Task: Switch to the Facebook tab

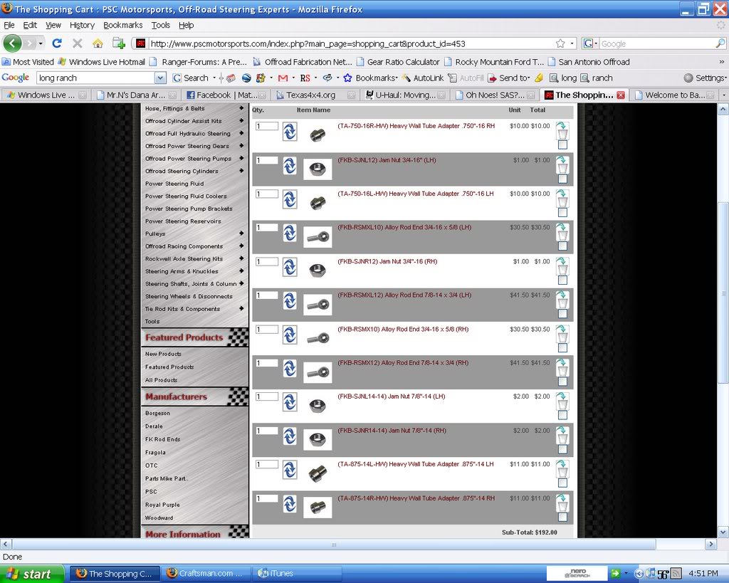Action: (x=226, y=95)
